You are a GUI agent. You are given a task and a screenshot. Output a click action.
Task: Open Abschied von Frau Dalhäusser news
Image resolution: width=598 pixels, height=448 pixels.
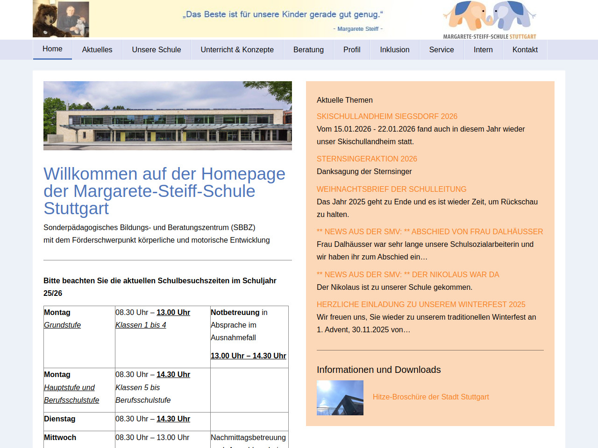coord(430,231)
